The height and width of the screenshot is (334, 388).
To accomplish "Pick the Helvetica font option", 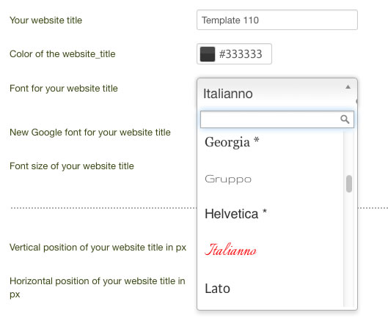I will tap(271, 214).
